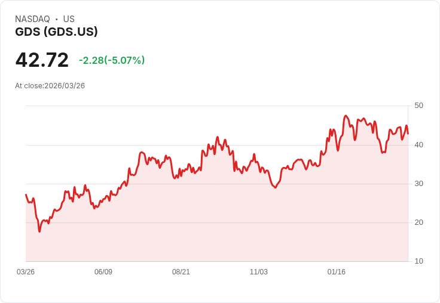This screenshot has width=440, height=303.
Task: Open the GDS (GDS.US) stock title
Action: pos(56,32)
